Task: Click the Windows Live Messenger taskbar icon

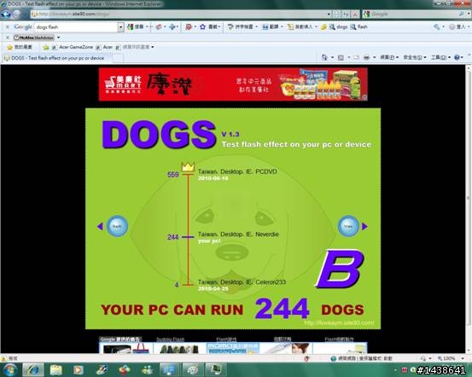Action: 147,370
